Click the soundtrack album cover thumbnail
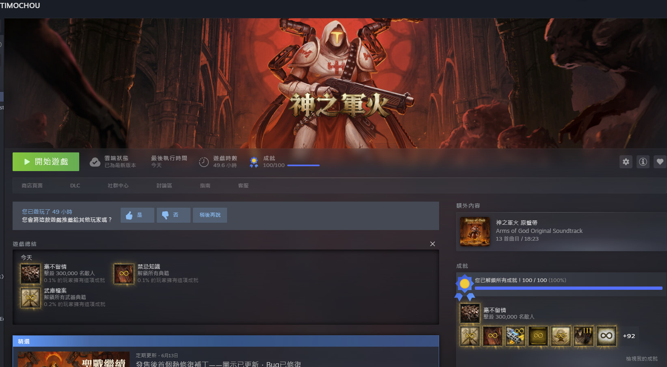 pos(475,232)
